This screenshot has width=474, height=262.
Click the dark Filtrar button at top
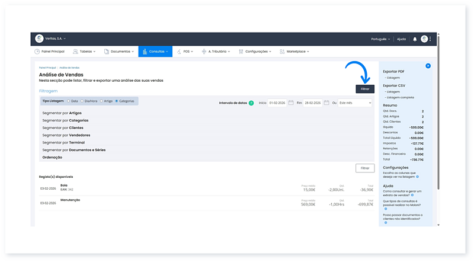tap(365, 88)
